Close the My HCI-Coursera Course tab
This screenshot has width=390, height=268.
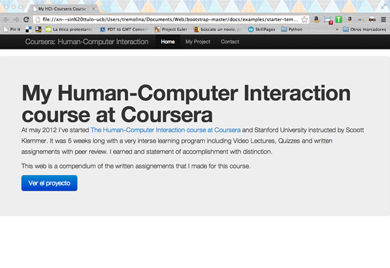coord(94,8)
